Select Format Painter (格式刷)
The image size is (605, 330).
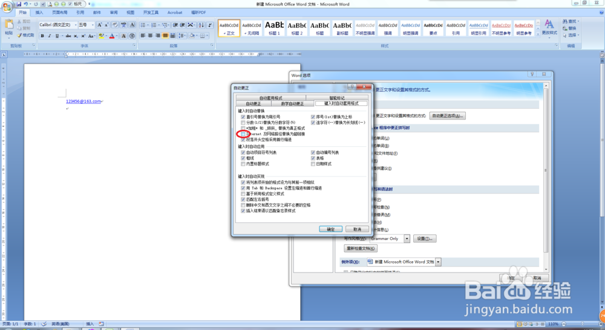25,35
